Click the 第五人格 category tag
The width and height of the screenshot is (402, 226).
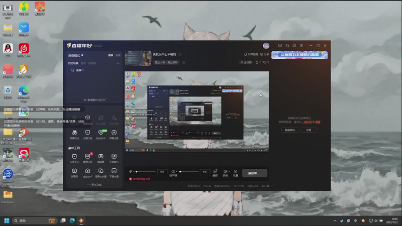pyautogui.click(x=166, y=62)
